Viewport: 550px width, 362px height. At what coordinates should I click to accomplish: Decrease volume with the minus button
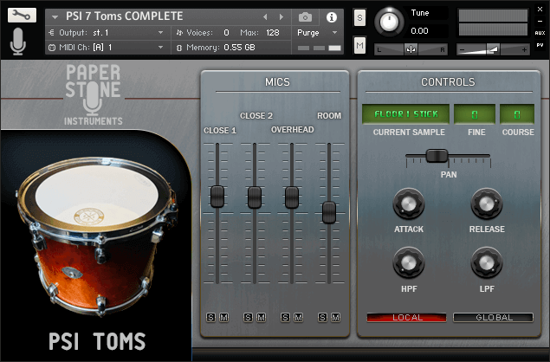(x=463, y=50)
